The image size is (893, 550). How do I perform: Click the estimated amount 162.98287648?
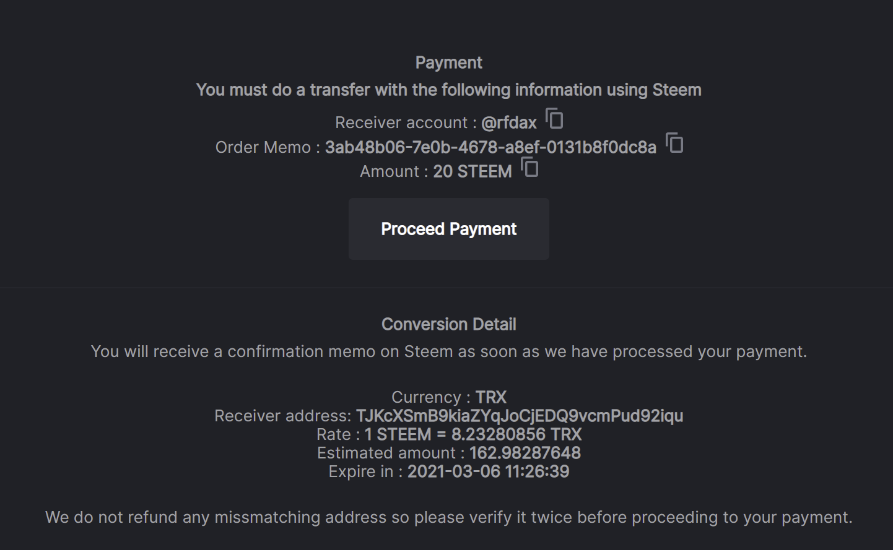(x=525, y=453)
